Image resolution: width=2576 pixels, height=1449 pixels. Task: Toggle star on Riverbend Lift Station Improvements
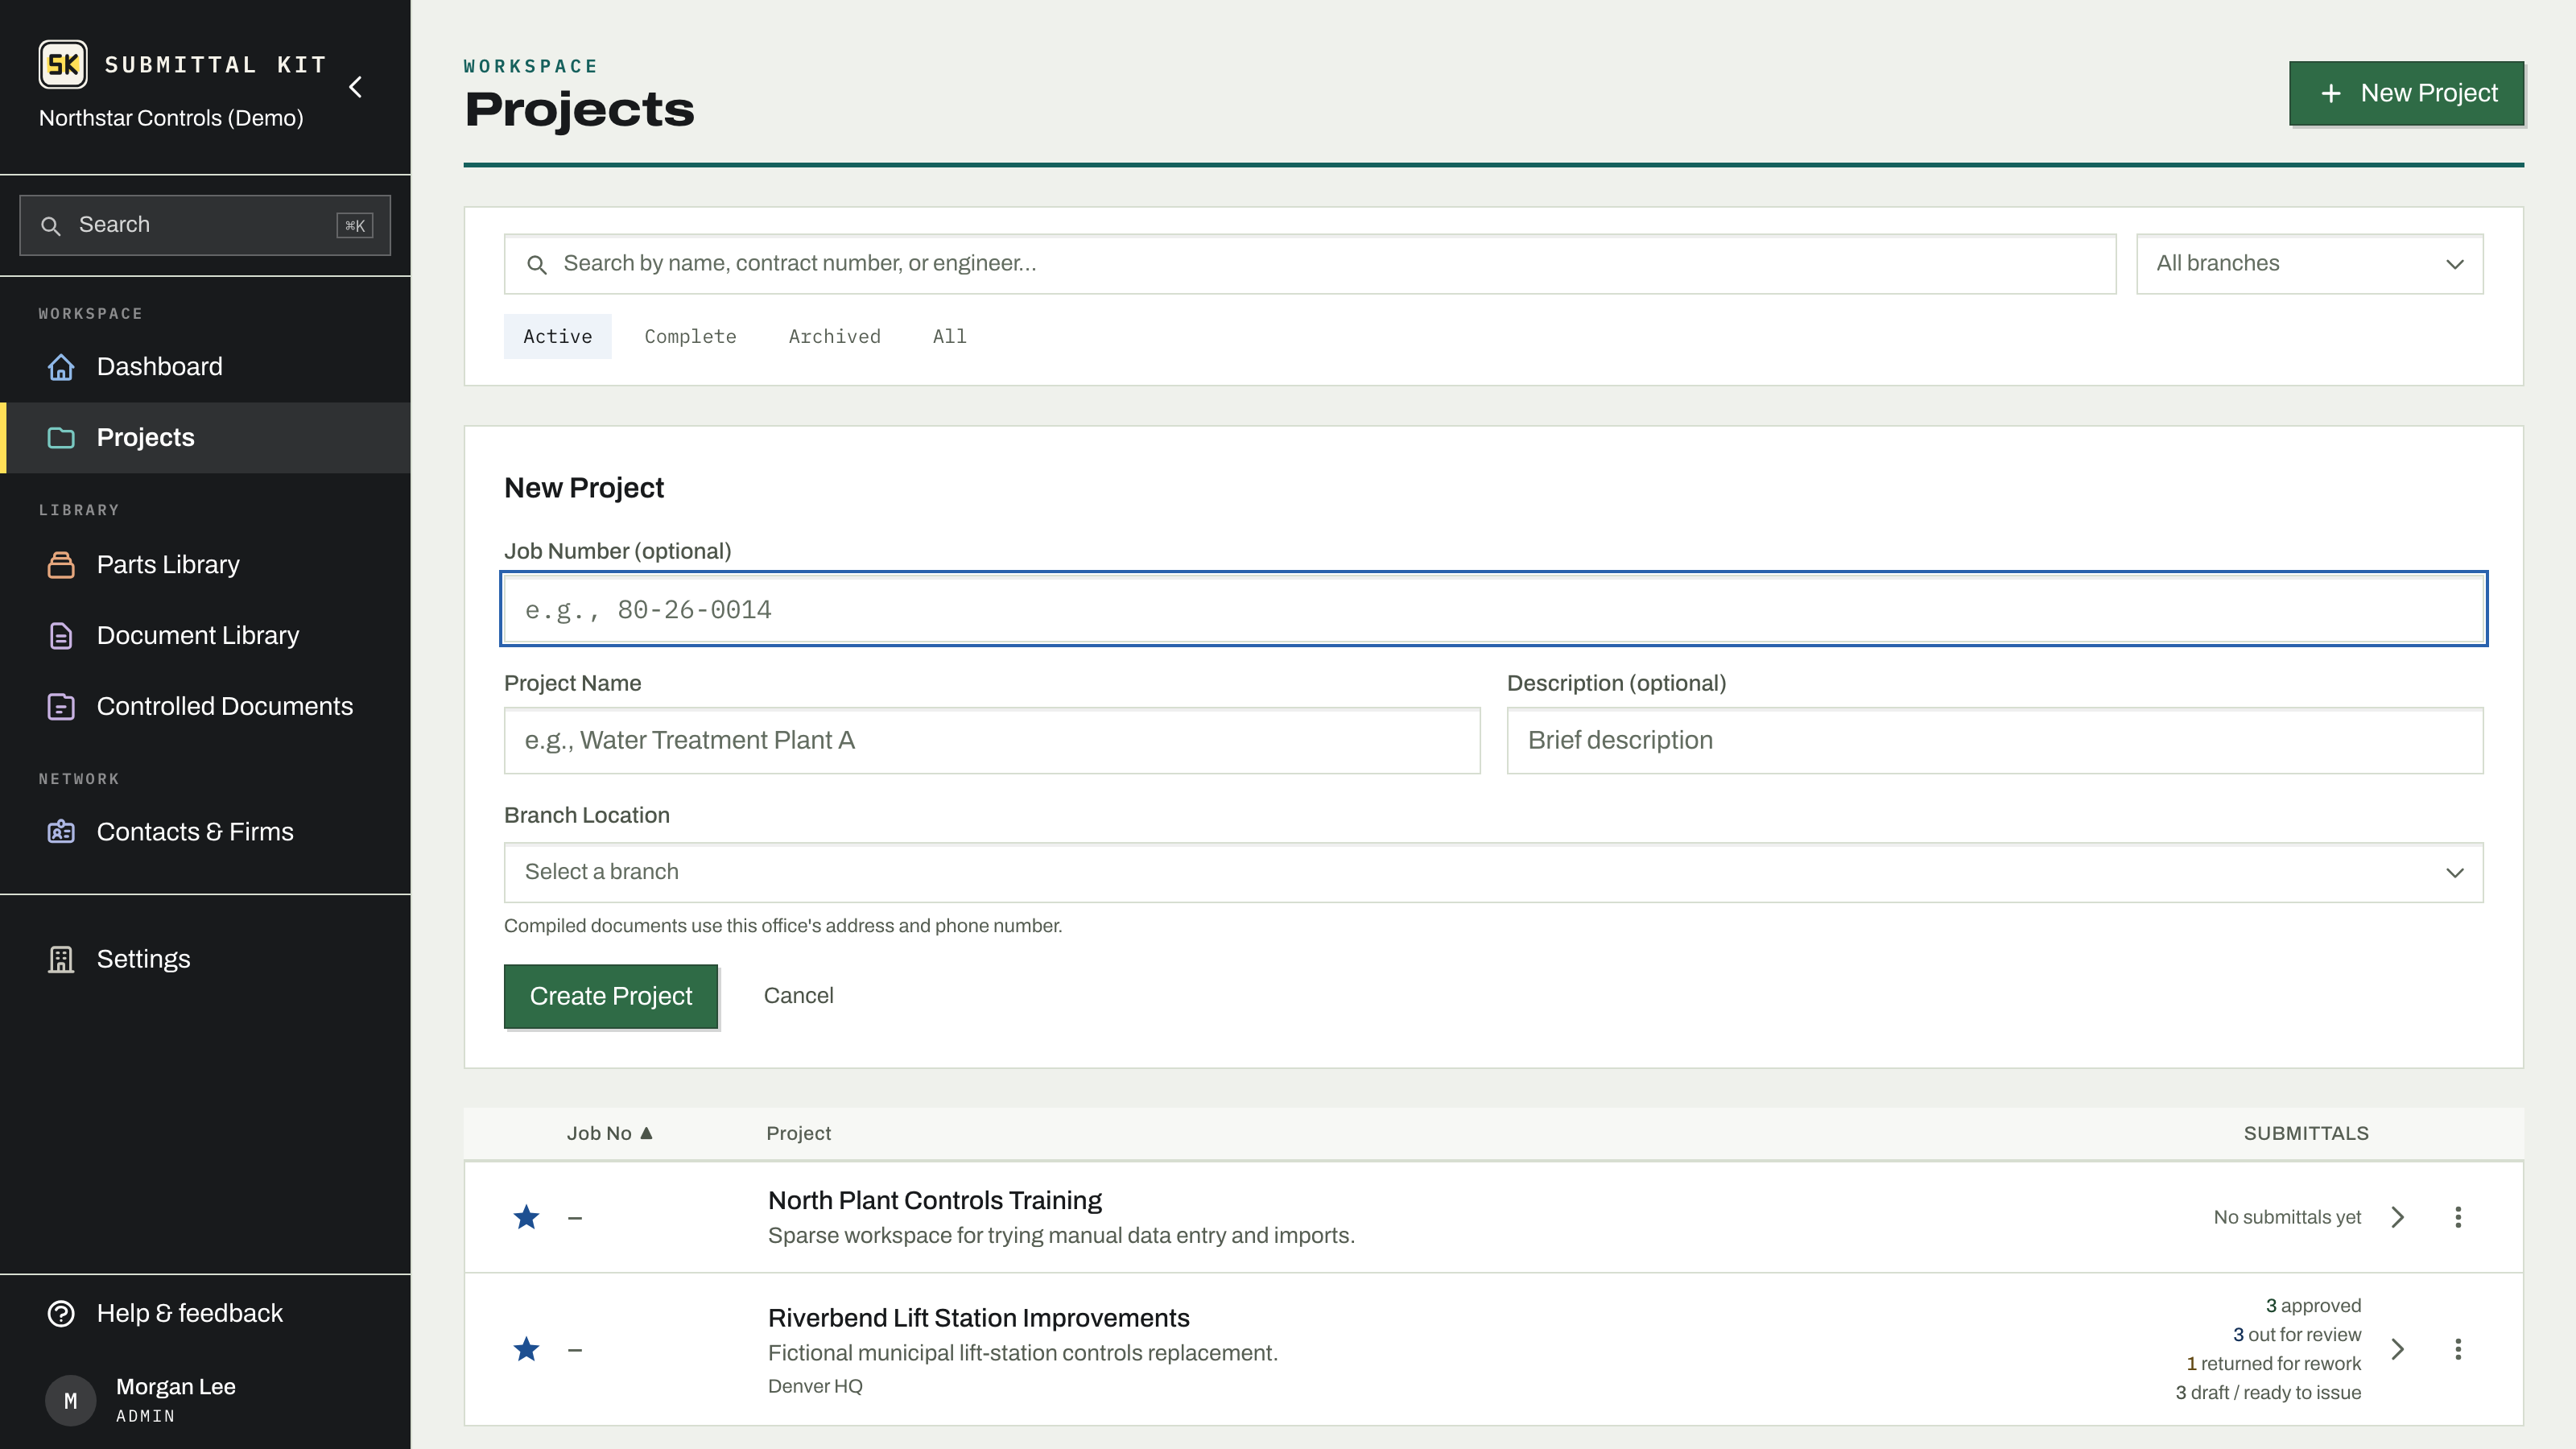[526, 1349]
